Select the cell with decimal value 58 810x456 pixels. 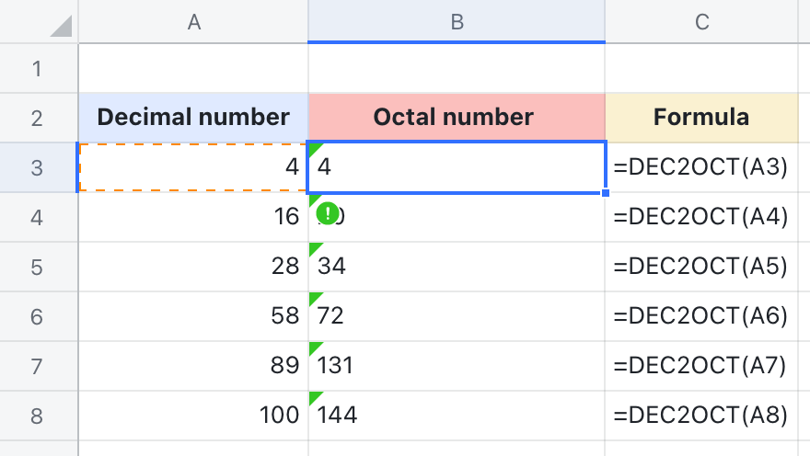point(193,316)
